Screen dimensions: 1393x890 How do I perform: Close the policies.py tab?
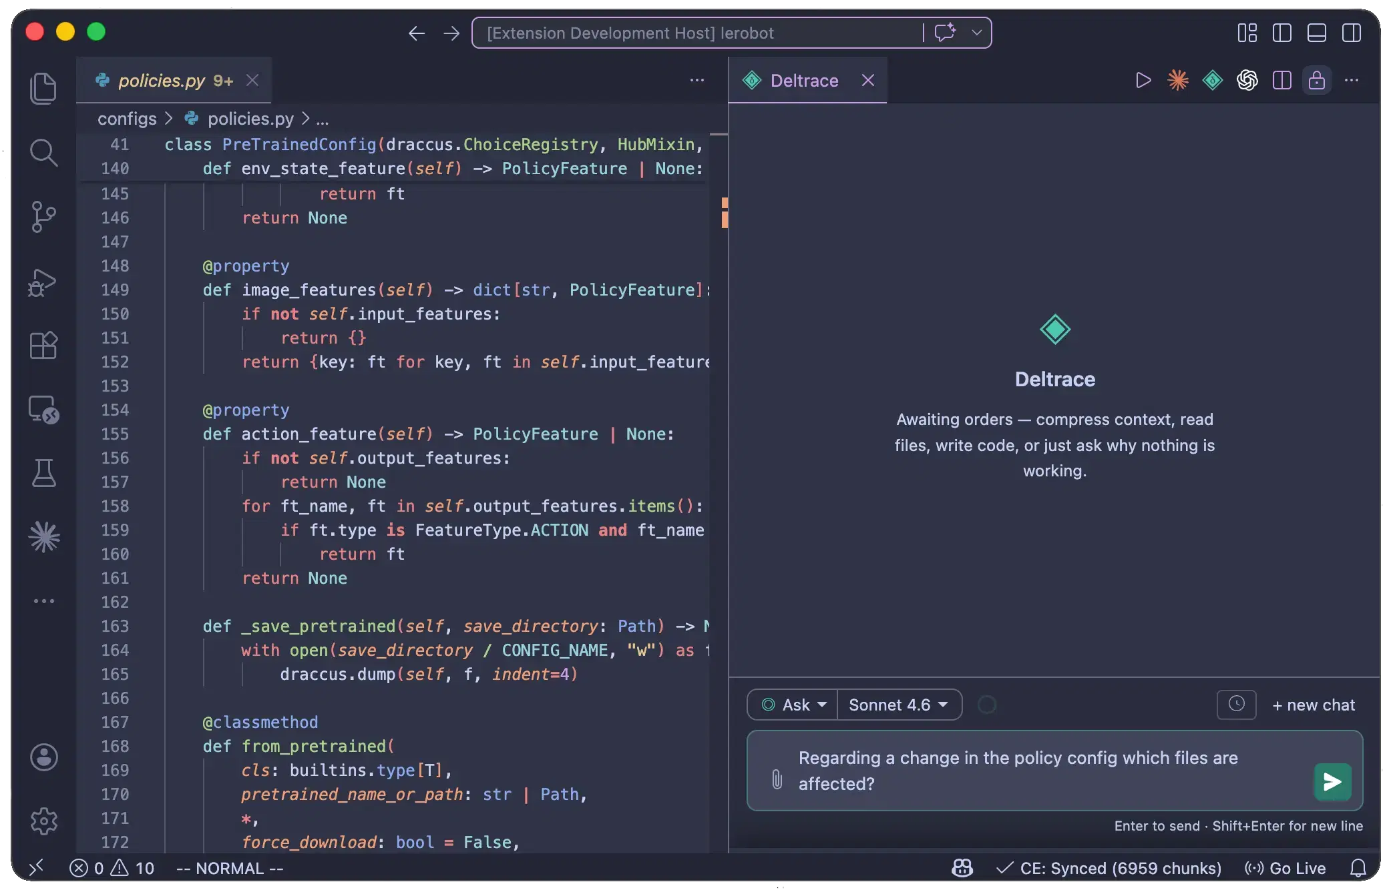tap(252, 81)
